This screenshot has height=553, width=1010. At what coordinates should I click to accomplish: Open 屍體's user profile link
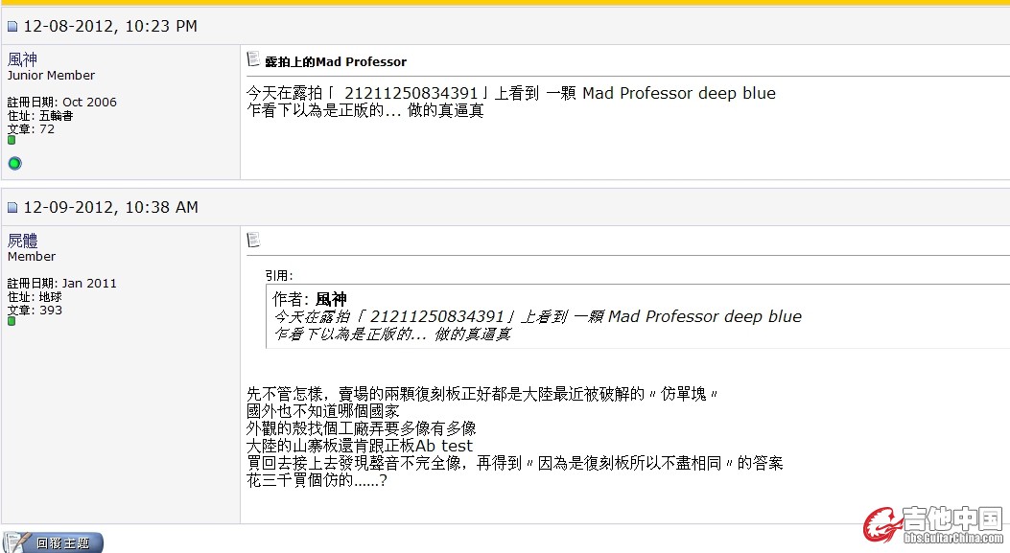pos(22,241)
